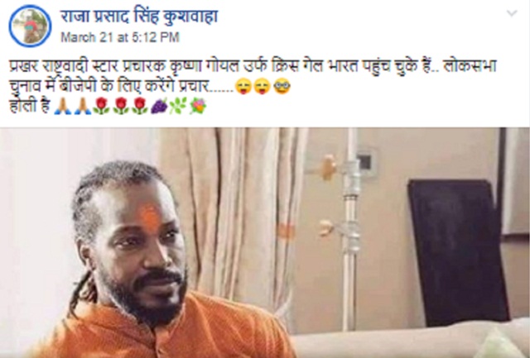Open profile link राजा प्रसाद सिंह कुशवाहा
Viewport: 530px width, 358px height.
tap(139, 17)
